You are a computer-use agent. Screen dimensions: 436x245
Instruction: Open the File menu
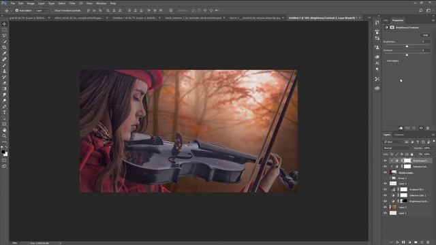[12, 3]
